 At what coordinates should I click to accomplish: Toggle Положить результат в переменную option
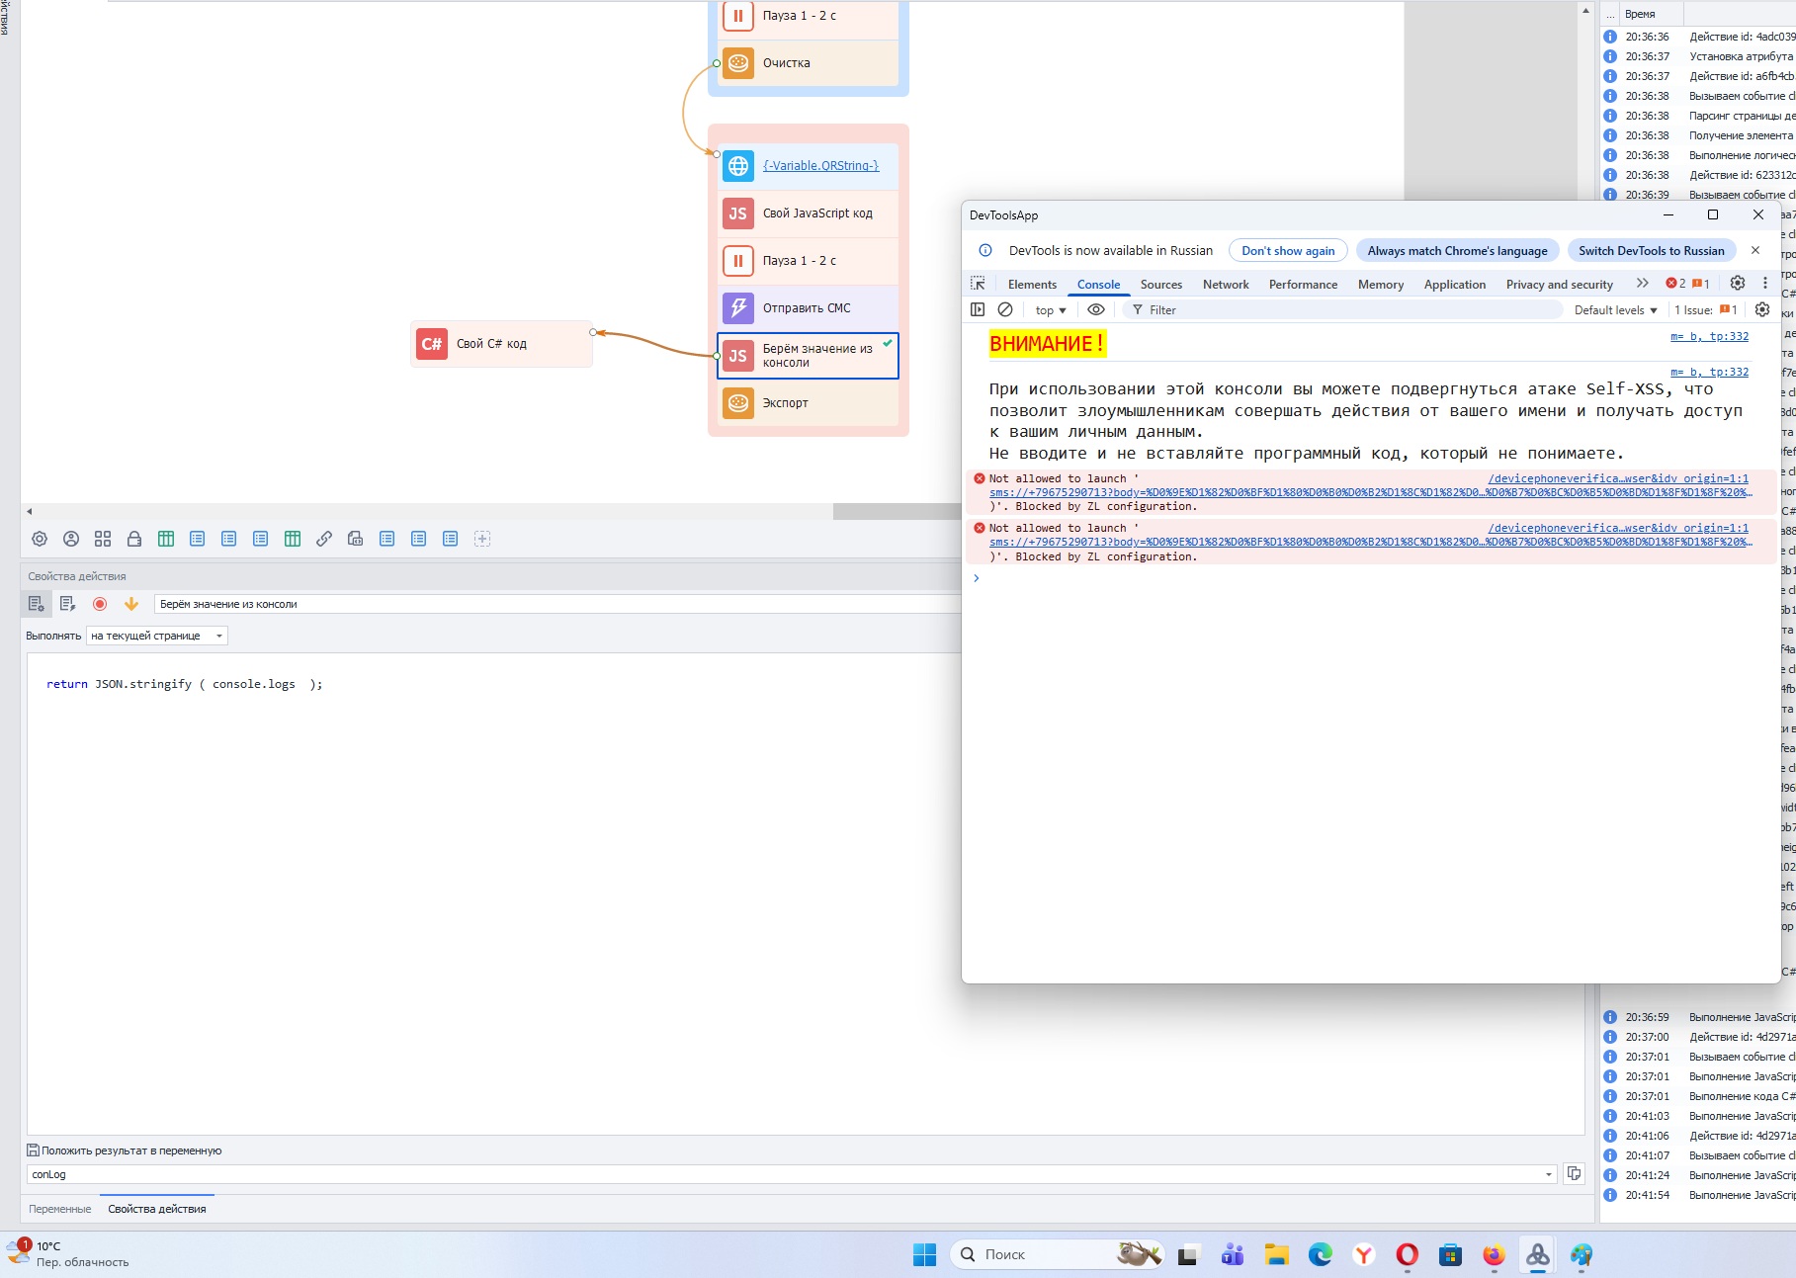coord(33,1150)
